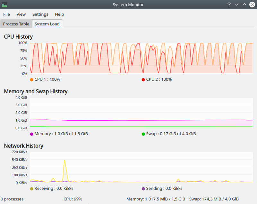257x204 pixels.
Task: Maximize window using the up-arrow icon
Action: (x=244, y=5)
